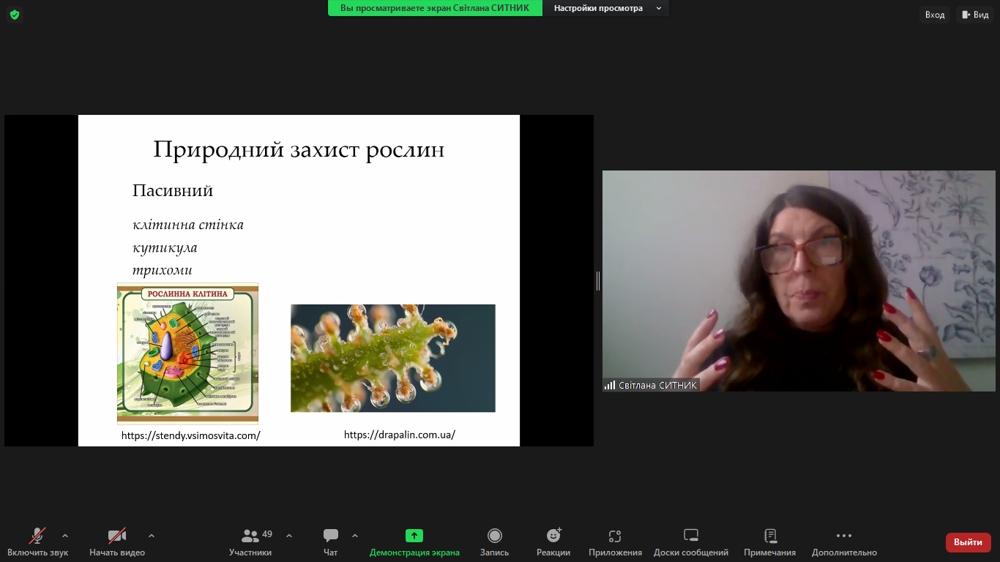Click the green encryption shield icon
The width and height of the screenshot is (1000, 562).
pos(15,15)
